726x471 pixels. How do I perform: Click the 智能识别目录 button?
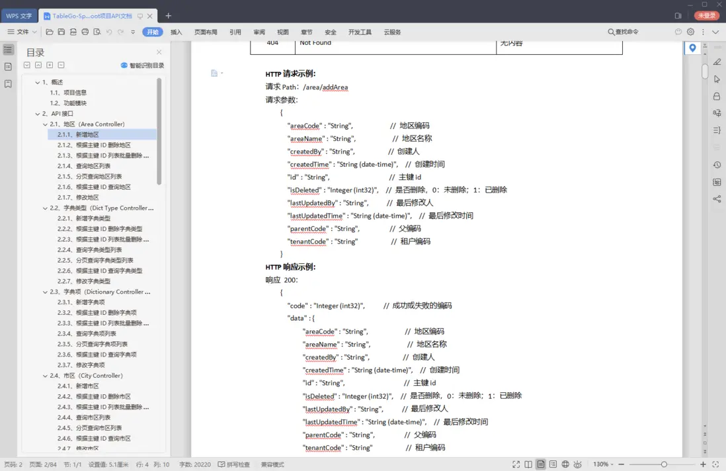coord(142,65)
